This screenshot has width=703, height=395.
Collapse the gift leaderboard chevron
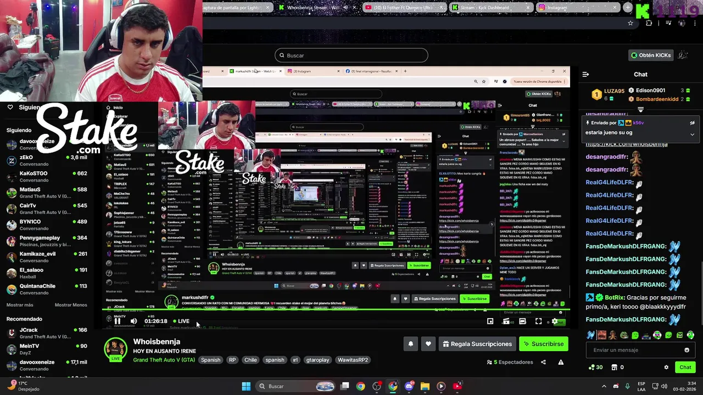tap(640, 110)
